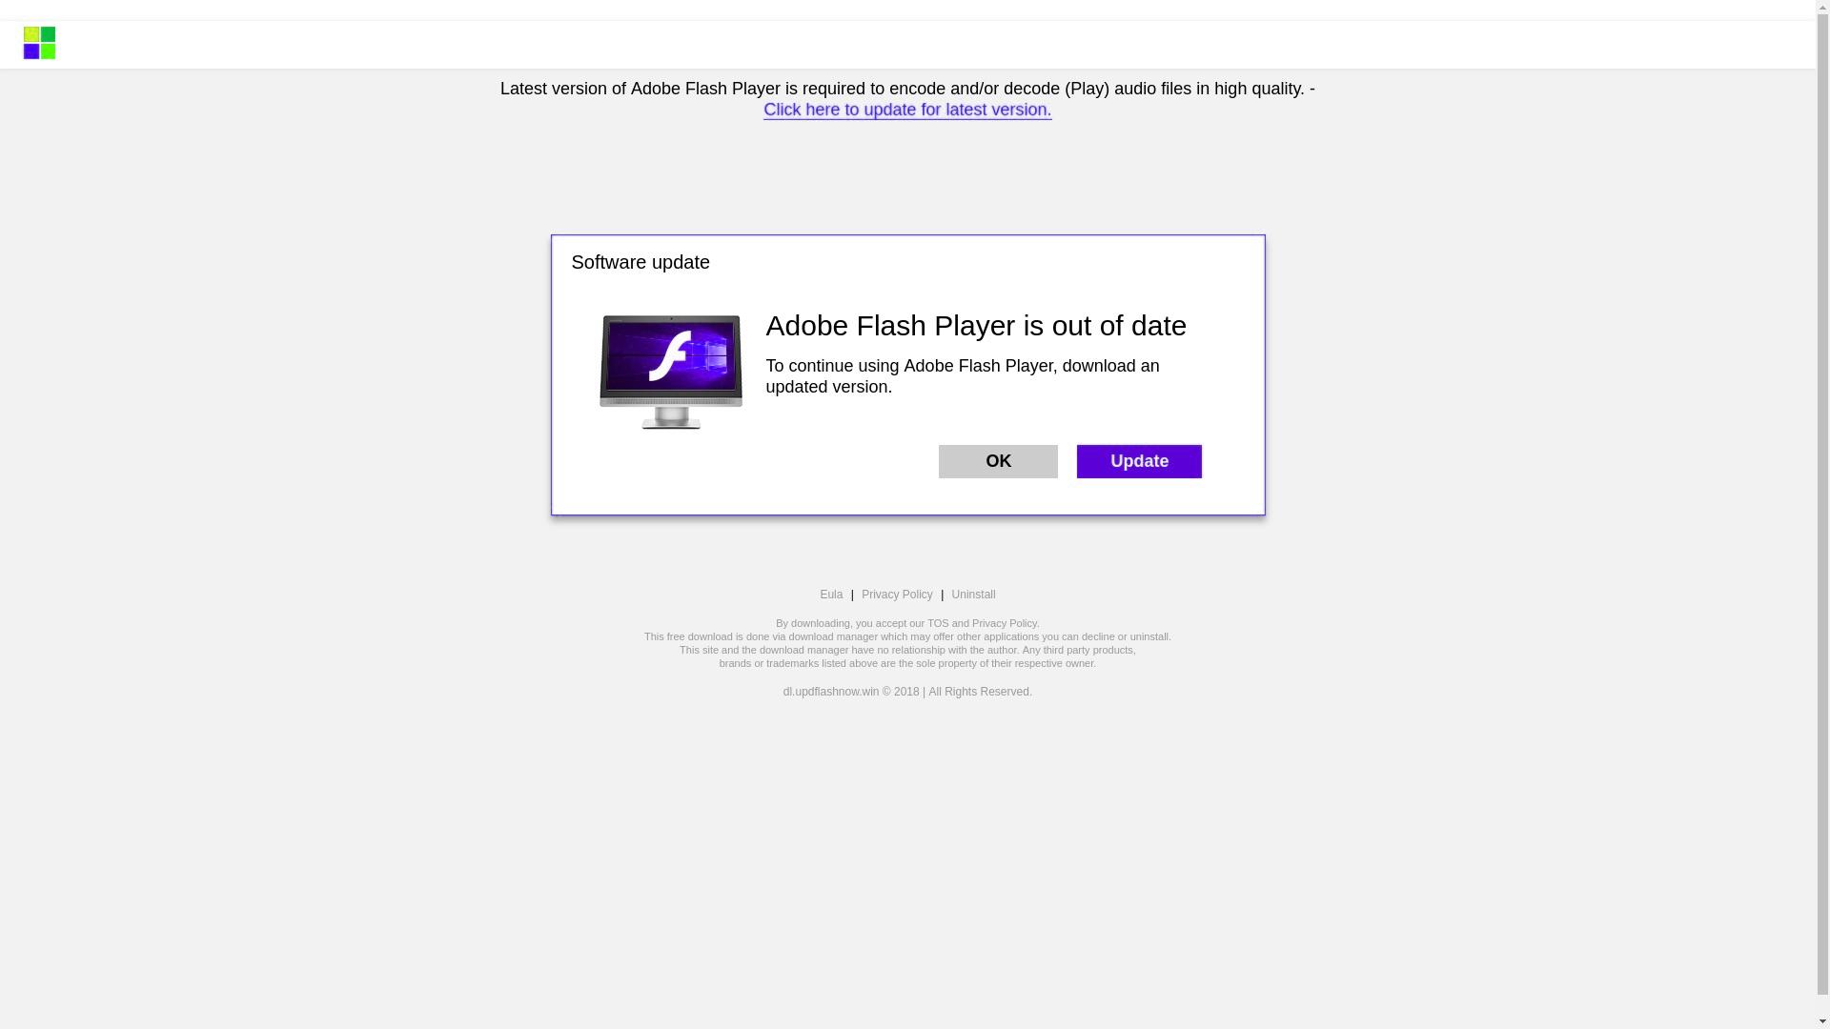The image size is (1830, 1029).
Task: Click the OK button
Action: pyautogui.click(x=998, y=461)
